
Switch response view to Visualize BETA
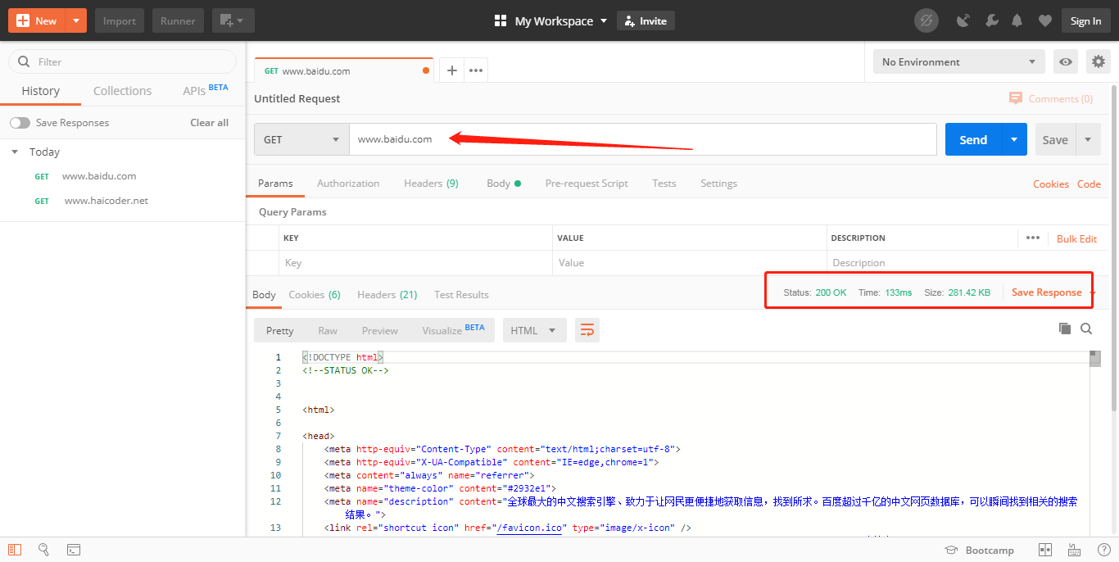click(x=453, y=331)
